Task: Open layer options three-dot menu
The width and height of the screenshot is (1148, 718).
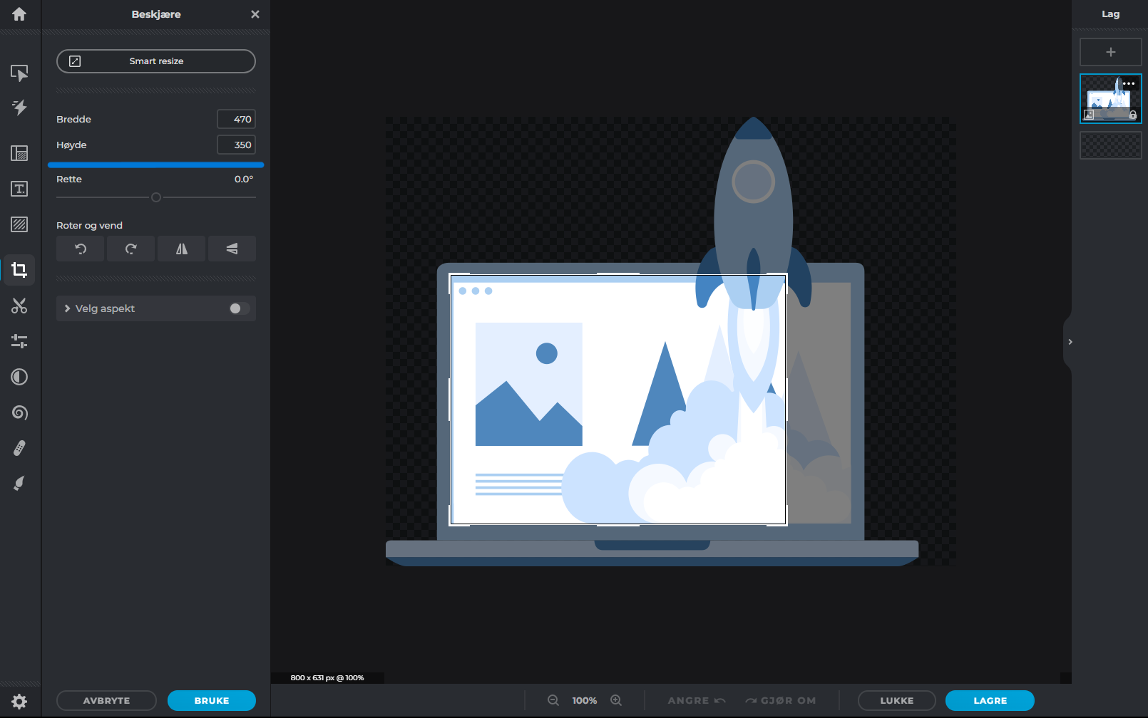Action: click(1129, 84)
